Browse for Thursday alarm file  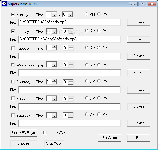click(139, 90)
